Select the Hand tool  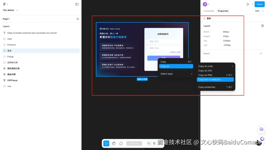[x=114, y=144]
